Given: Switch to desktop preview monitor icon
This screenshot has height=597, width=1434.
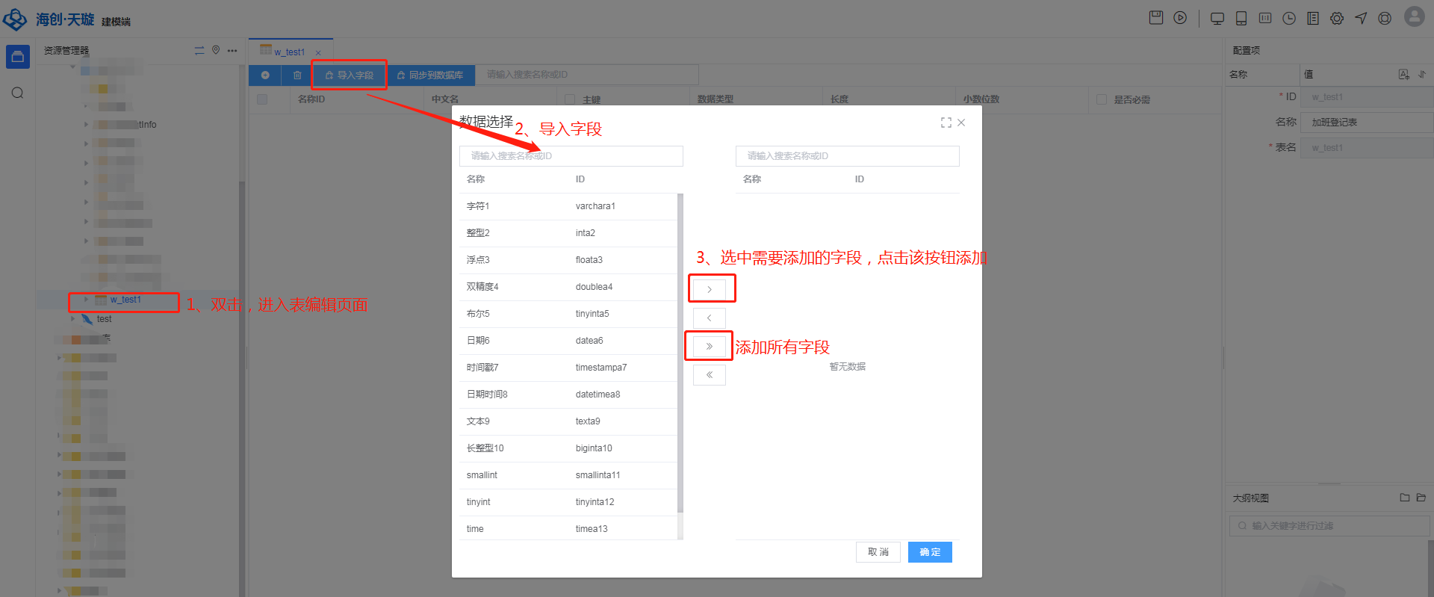Looking at the screenshot, I should click(x=1217, y=19).
